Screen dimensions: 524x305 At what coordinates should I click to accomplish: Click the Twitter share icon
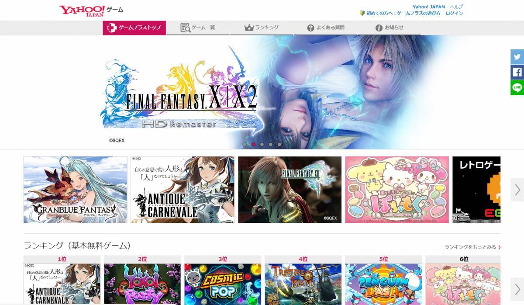(517, 57)
